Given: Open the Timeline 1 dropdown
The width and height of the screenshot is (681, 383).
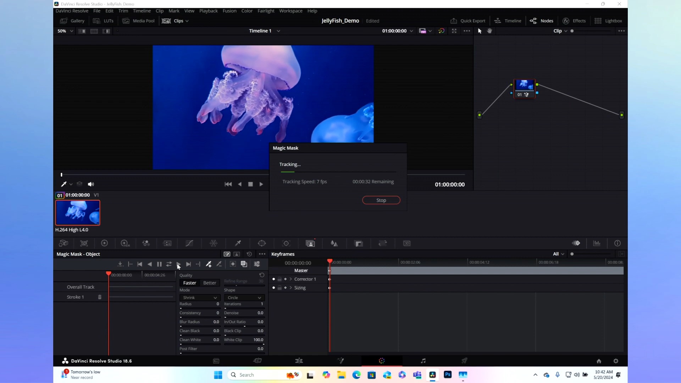Looking at the screenshot, I should click(x=265, y=31).
